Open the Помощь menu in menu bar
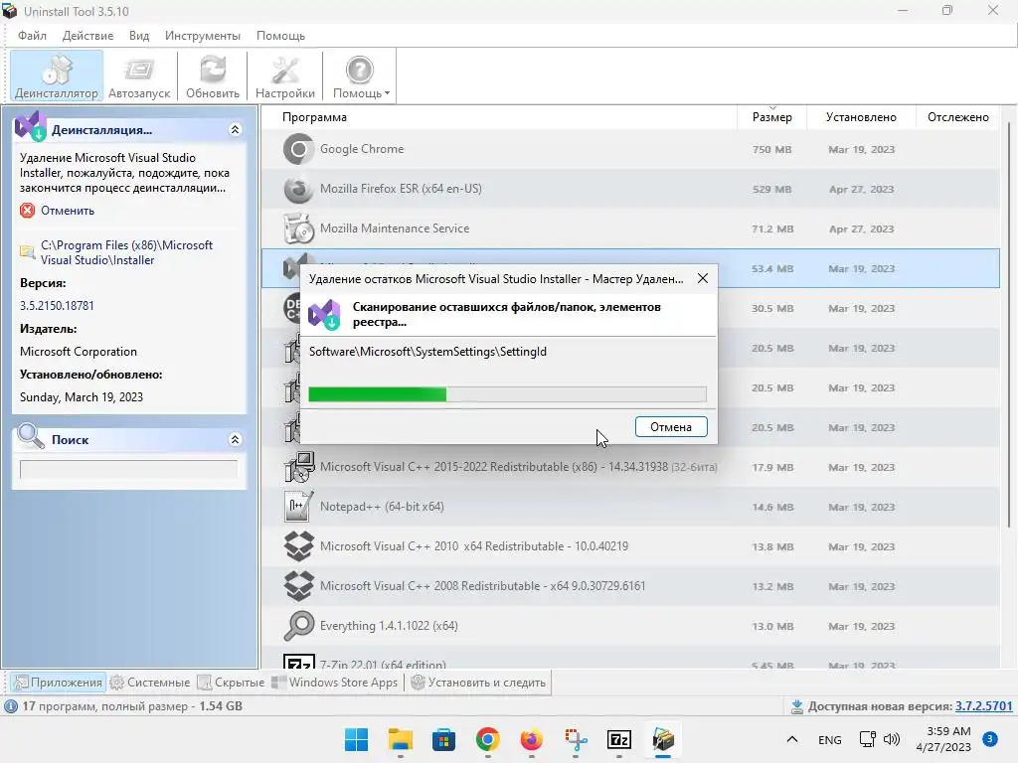Viewport: 1018px width, 763px height. click(x=280, y=36)
